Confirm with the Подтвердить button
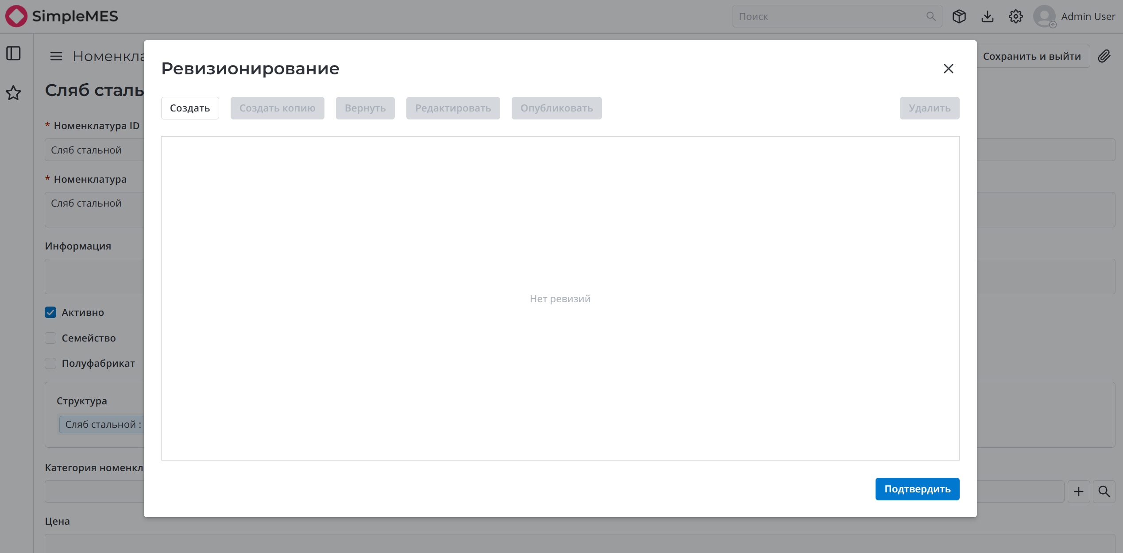This screenshot has width=1123, height=553. pyautogui.click(x=917, y=489)
